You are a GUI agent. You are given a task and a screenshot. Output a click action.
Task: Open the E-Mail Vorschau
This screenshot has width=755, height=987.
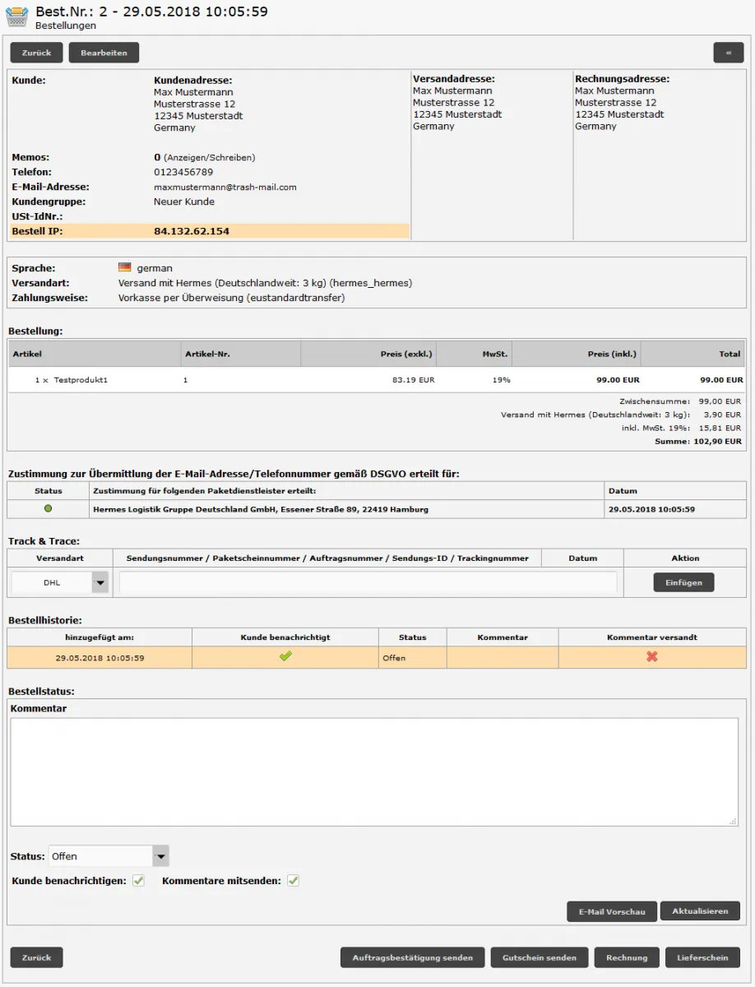[x=611, y=911]
